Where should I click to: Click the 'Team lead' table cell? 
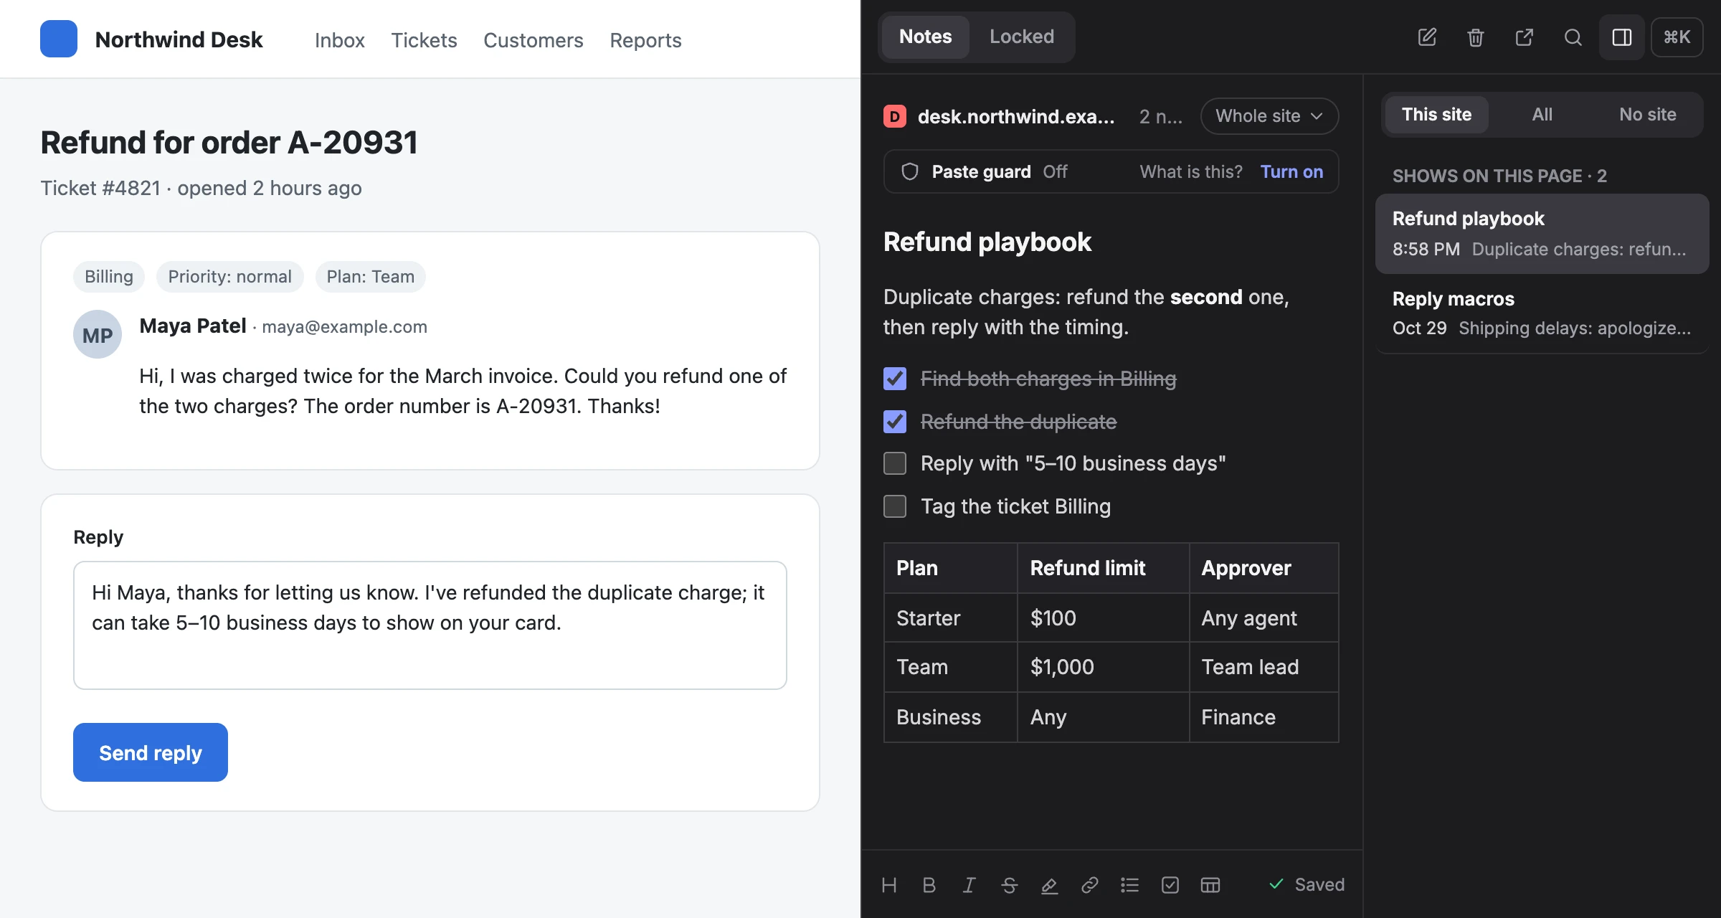pos(1264,667)
